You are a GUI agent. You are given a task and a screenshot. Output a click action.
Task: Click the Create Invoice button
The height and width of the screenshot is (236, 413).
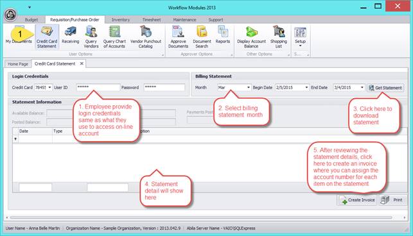(x=357, y=200)
